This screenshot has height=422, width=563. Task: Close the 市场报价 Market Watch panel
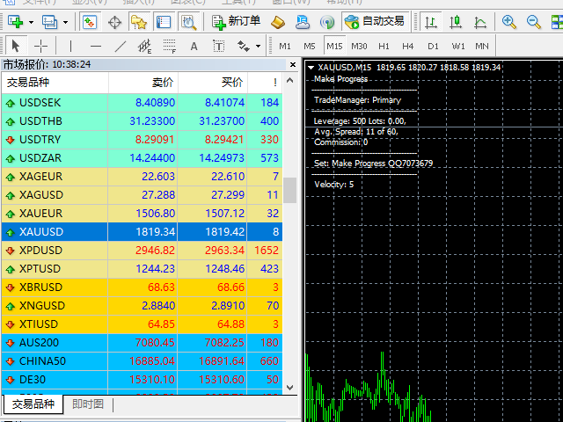click(x=293, y=64)
